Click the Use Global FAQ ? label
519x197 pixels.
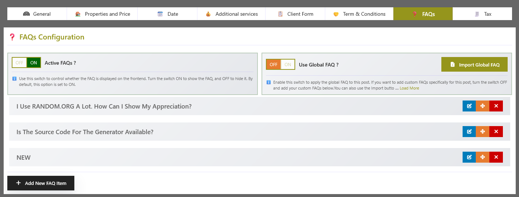319,65
